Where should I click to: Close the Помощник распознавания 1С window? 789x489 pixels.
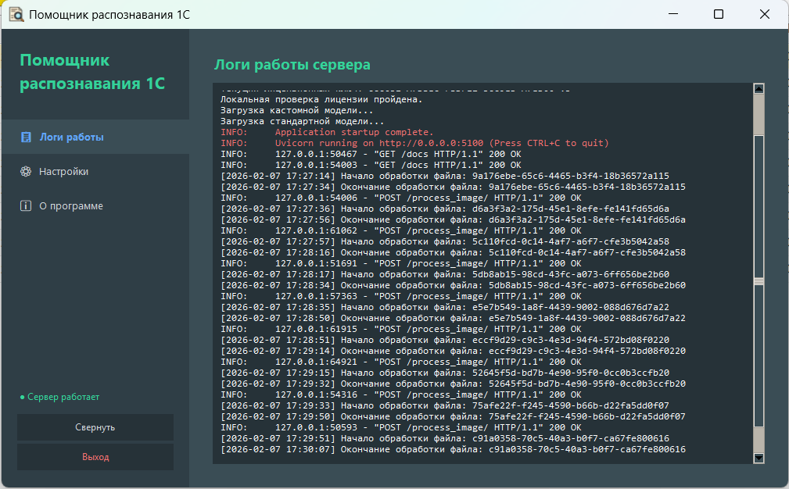(764, 14)
